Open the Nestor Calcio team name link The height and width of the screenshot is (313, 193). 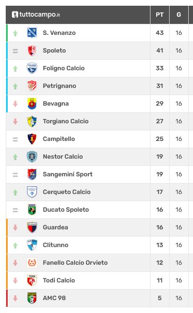click(63, 157)
